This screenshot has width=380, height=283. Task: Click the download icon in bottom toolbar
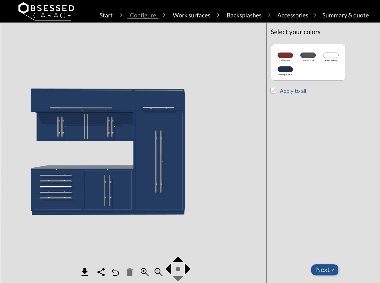click(x=85, y=272)
